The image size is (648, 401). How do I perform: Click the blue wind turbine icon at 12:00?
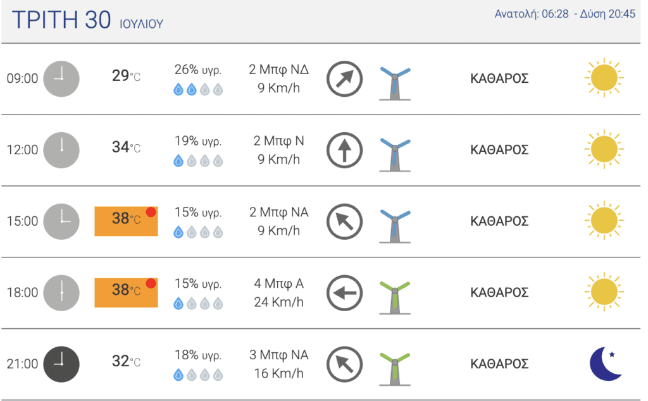point(395,154)
